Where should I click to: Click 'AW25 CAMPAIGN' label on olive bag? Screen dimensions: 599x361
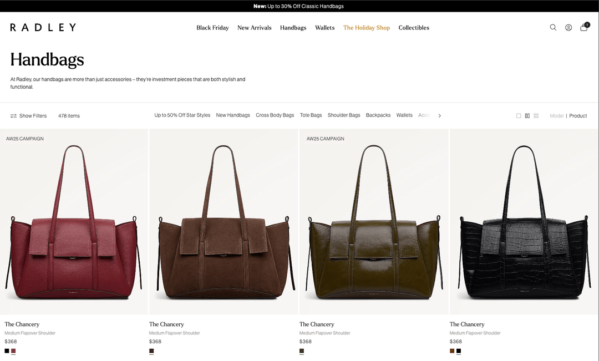(325, 139)
